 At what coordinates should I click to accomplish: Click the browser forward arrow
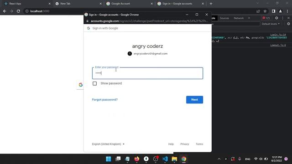[x=11, y=11]
